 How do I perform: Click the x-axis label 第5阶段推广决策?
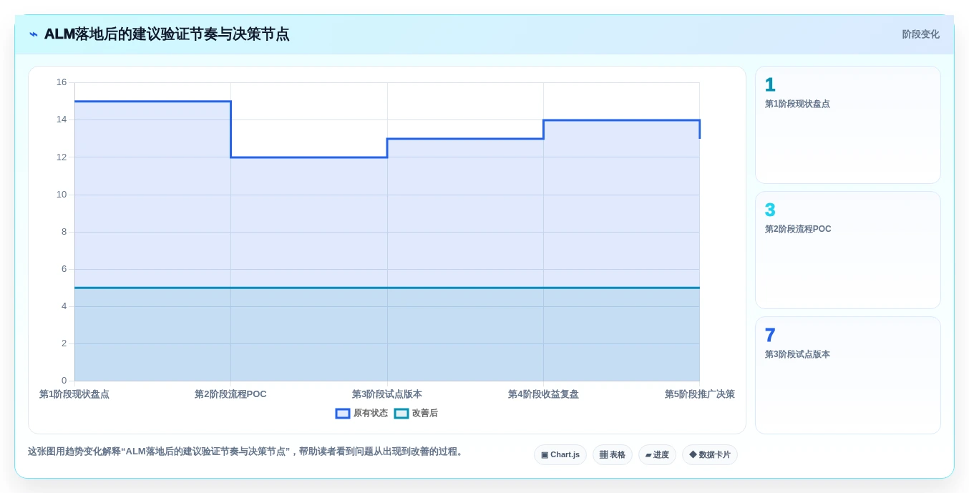click(x=699, y=394)
